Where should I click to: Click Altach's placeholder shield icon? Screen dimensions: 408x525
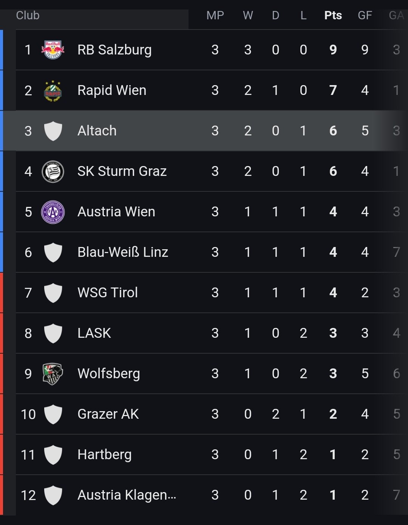[53, 131]
